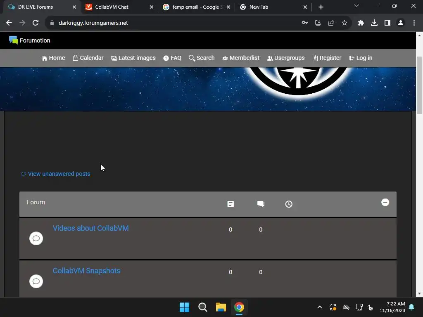
Task: Click the Log in link
Action: (x=361, y=58)
